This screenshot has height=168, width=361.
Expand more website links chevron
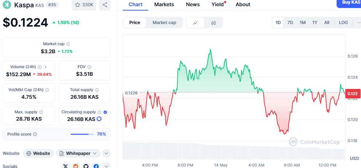click(106, 153)
